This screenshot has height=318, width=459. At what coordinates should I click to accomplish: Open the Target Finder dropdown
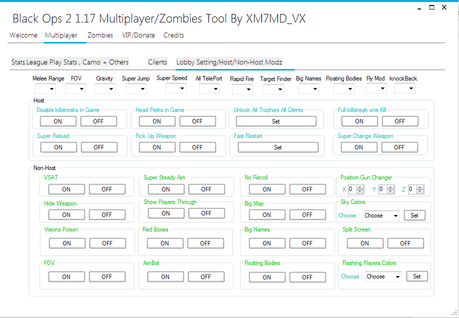273,89
